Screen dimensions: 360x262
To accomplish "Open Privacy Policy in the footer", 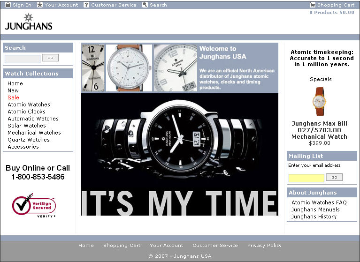I will tap(264, 246).
